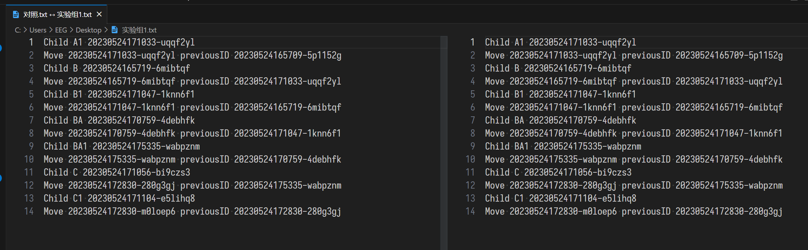The width and height of the screenshot is (808, 250).
Task: Click the blue marker near line 11
Action: coord(1,178)
